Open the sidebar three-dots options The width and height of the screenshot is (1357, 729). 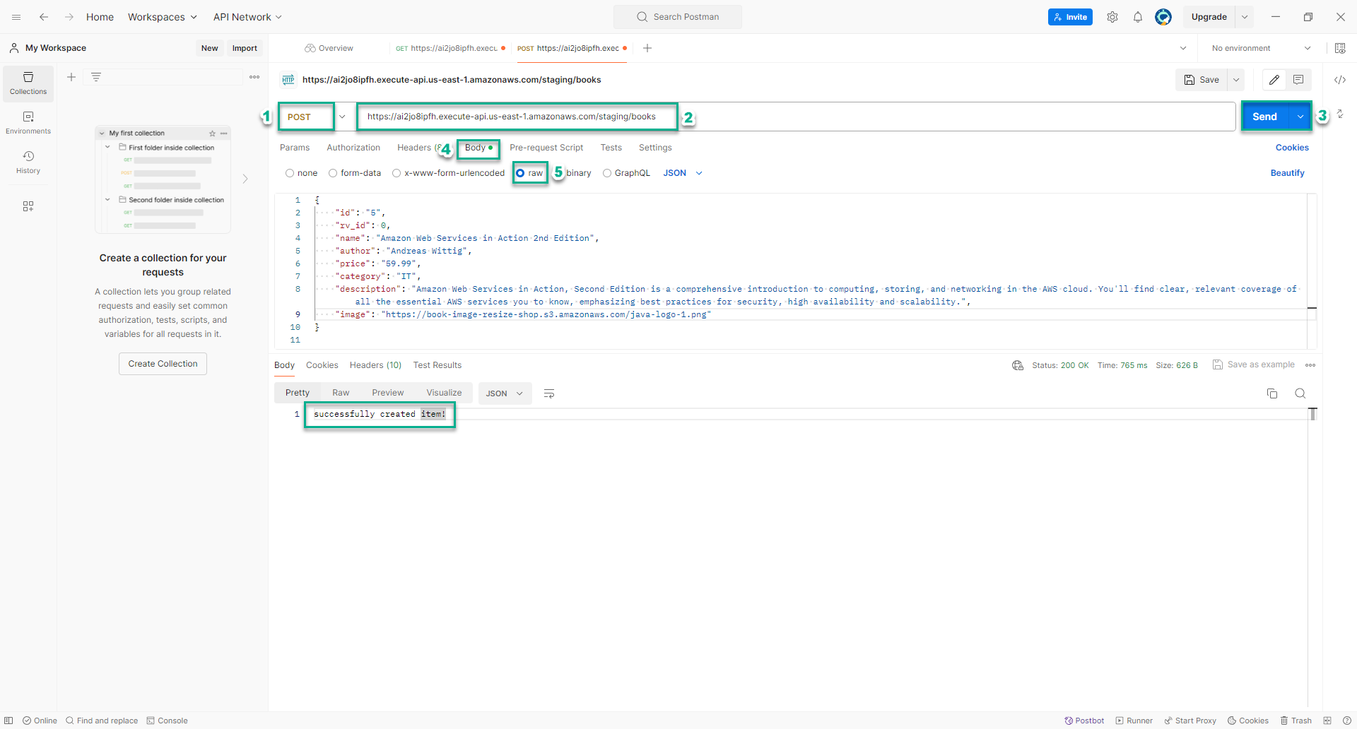[254, 77]
